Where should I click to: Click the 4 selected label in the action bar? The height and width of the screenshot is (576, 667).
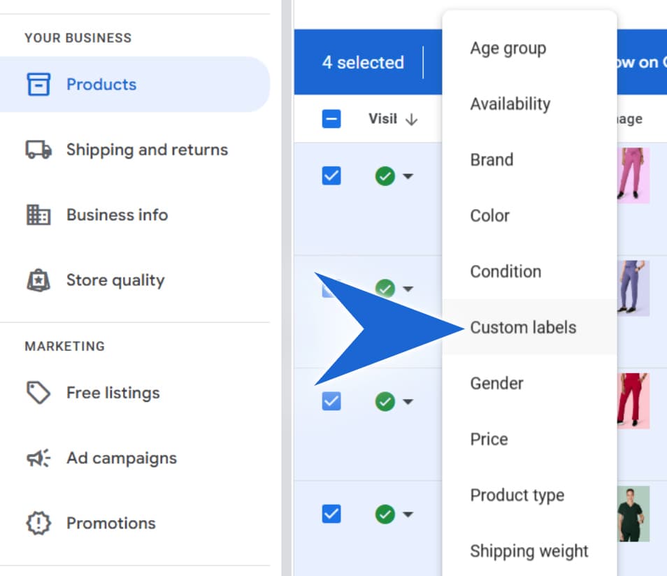[x=363, y=63]
